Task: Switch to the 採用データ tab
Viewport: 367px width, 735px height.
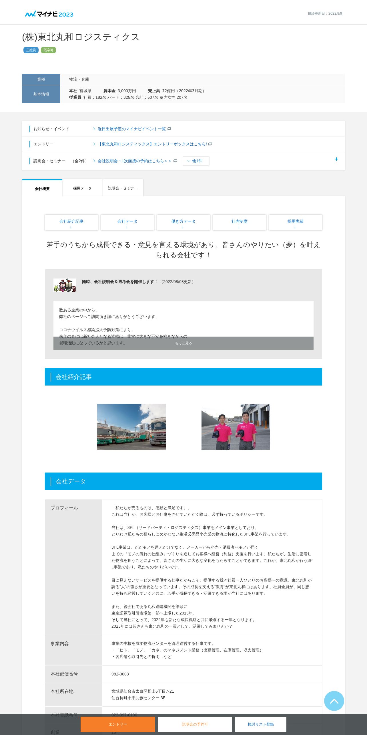Action: click(x=82, y=188)
